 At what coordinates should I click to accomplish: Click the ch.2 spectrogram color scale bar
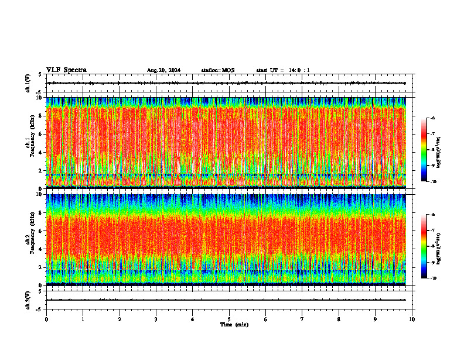pyautogui.click(x=424, y=246)
